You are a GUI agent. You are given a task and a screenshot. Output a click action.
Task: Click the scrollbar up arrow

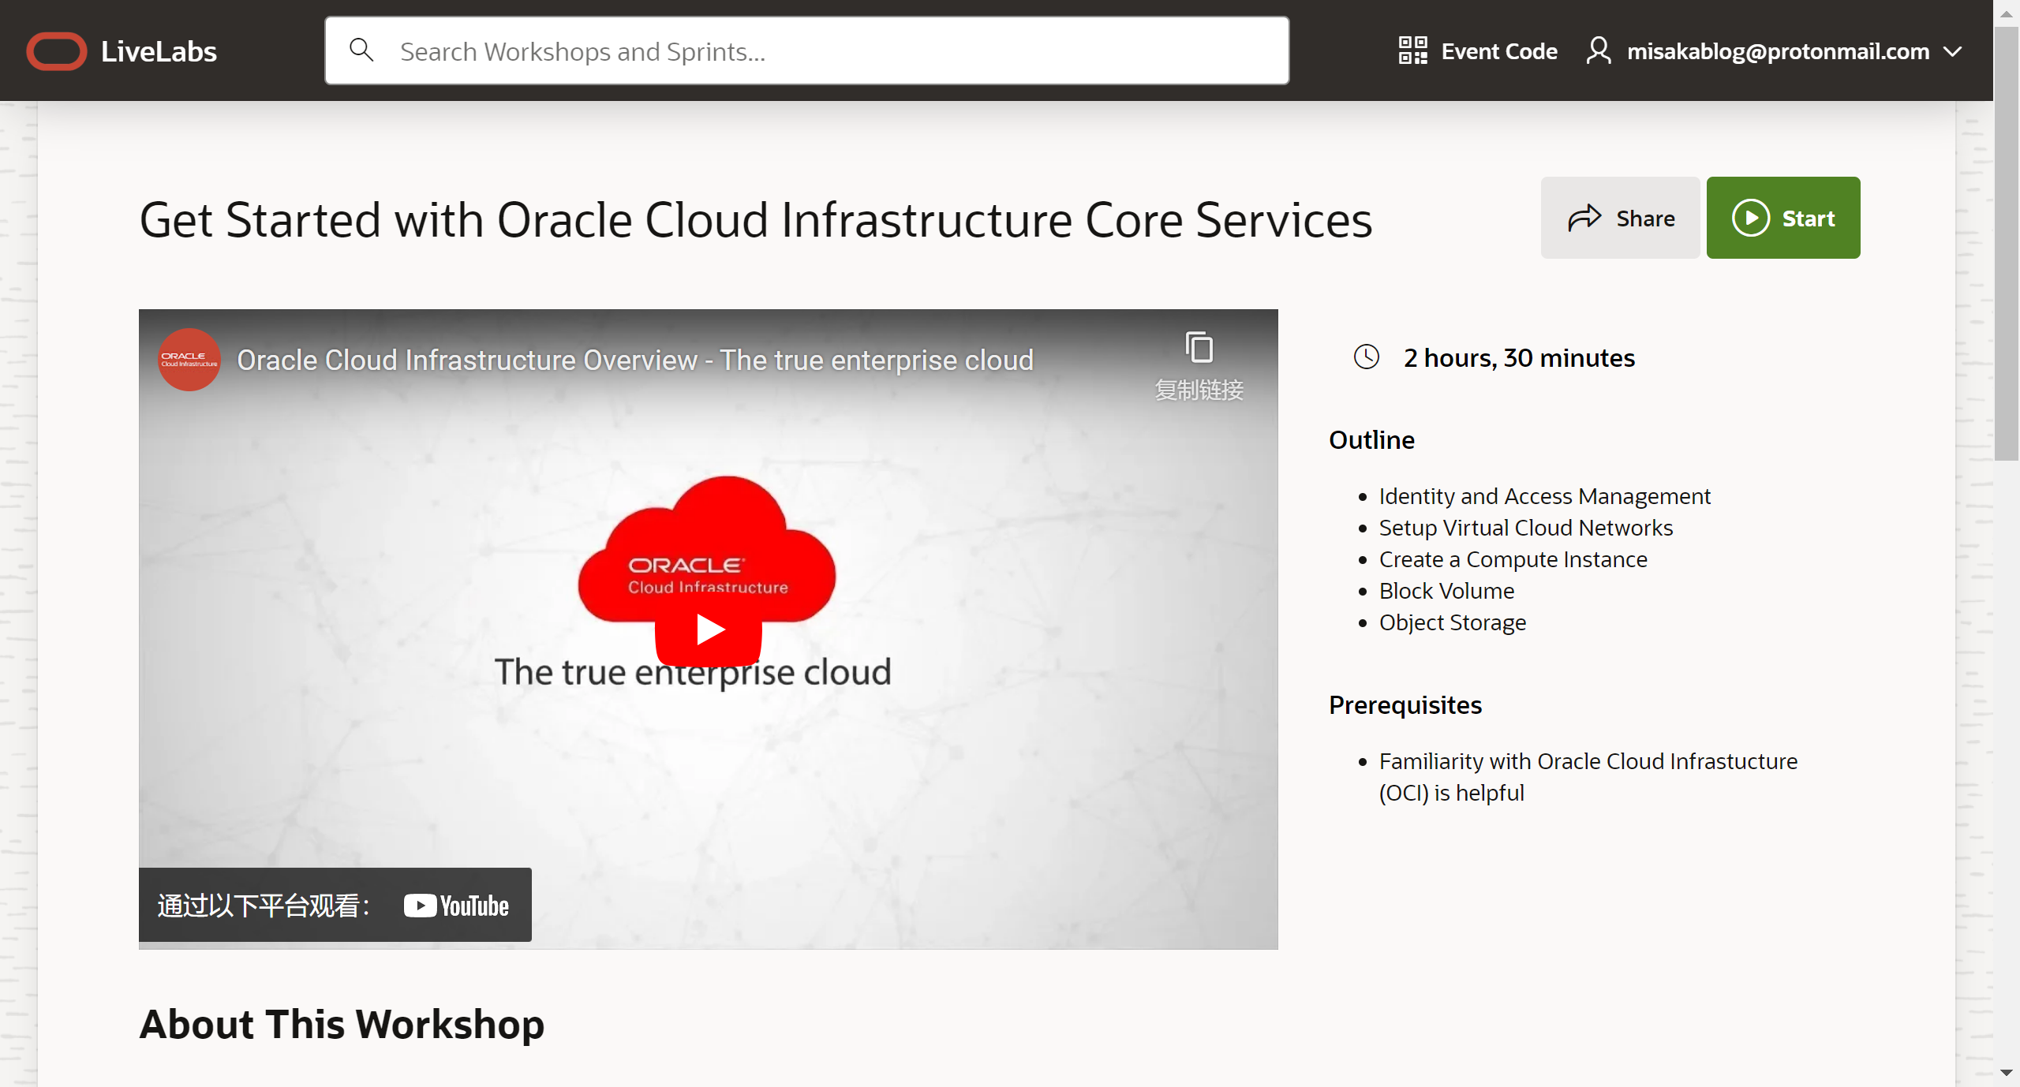(x=2006, y=13)
